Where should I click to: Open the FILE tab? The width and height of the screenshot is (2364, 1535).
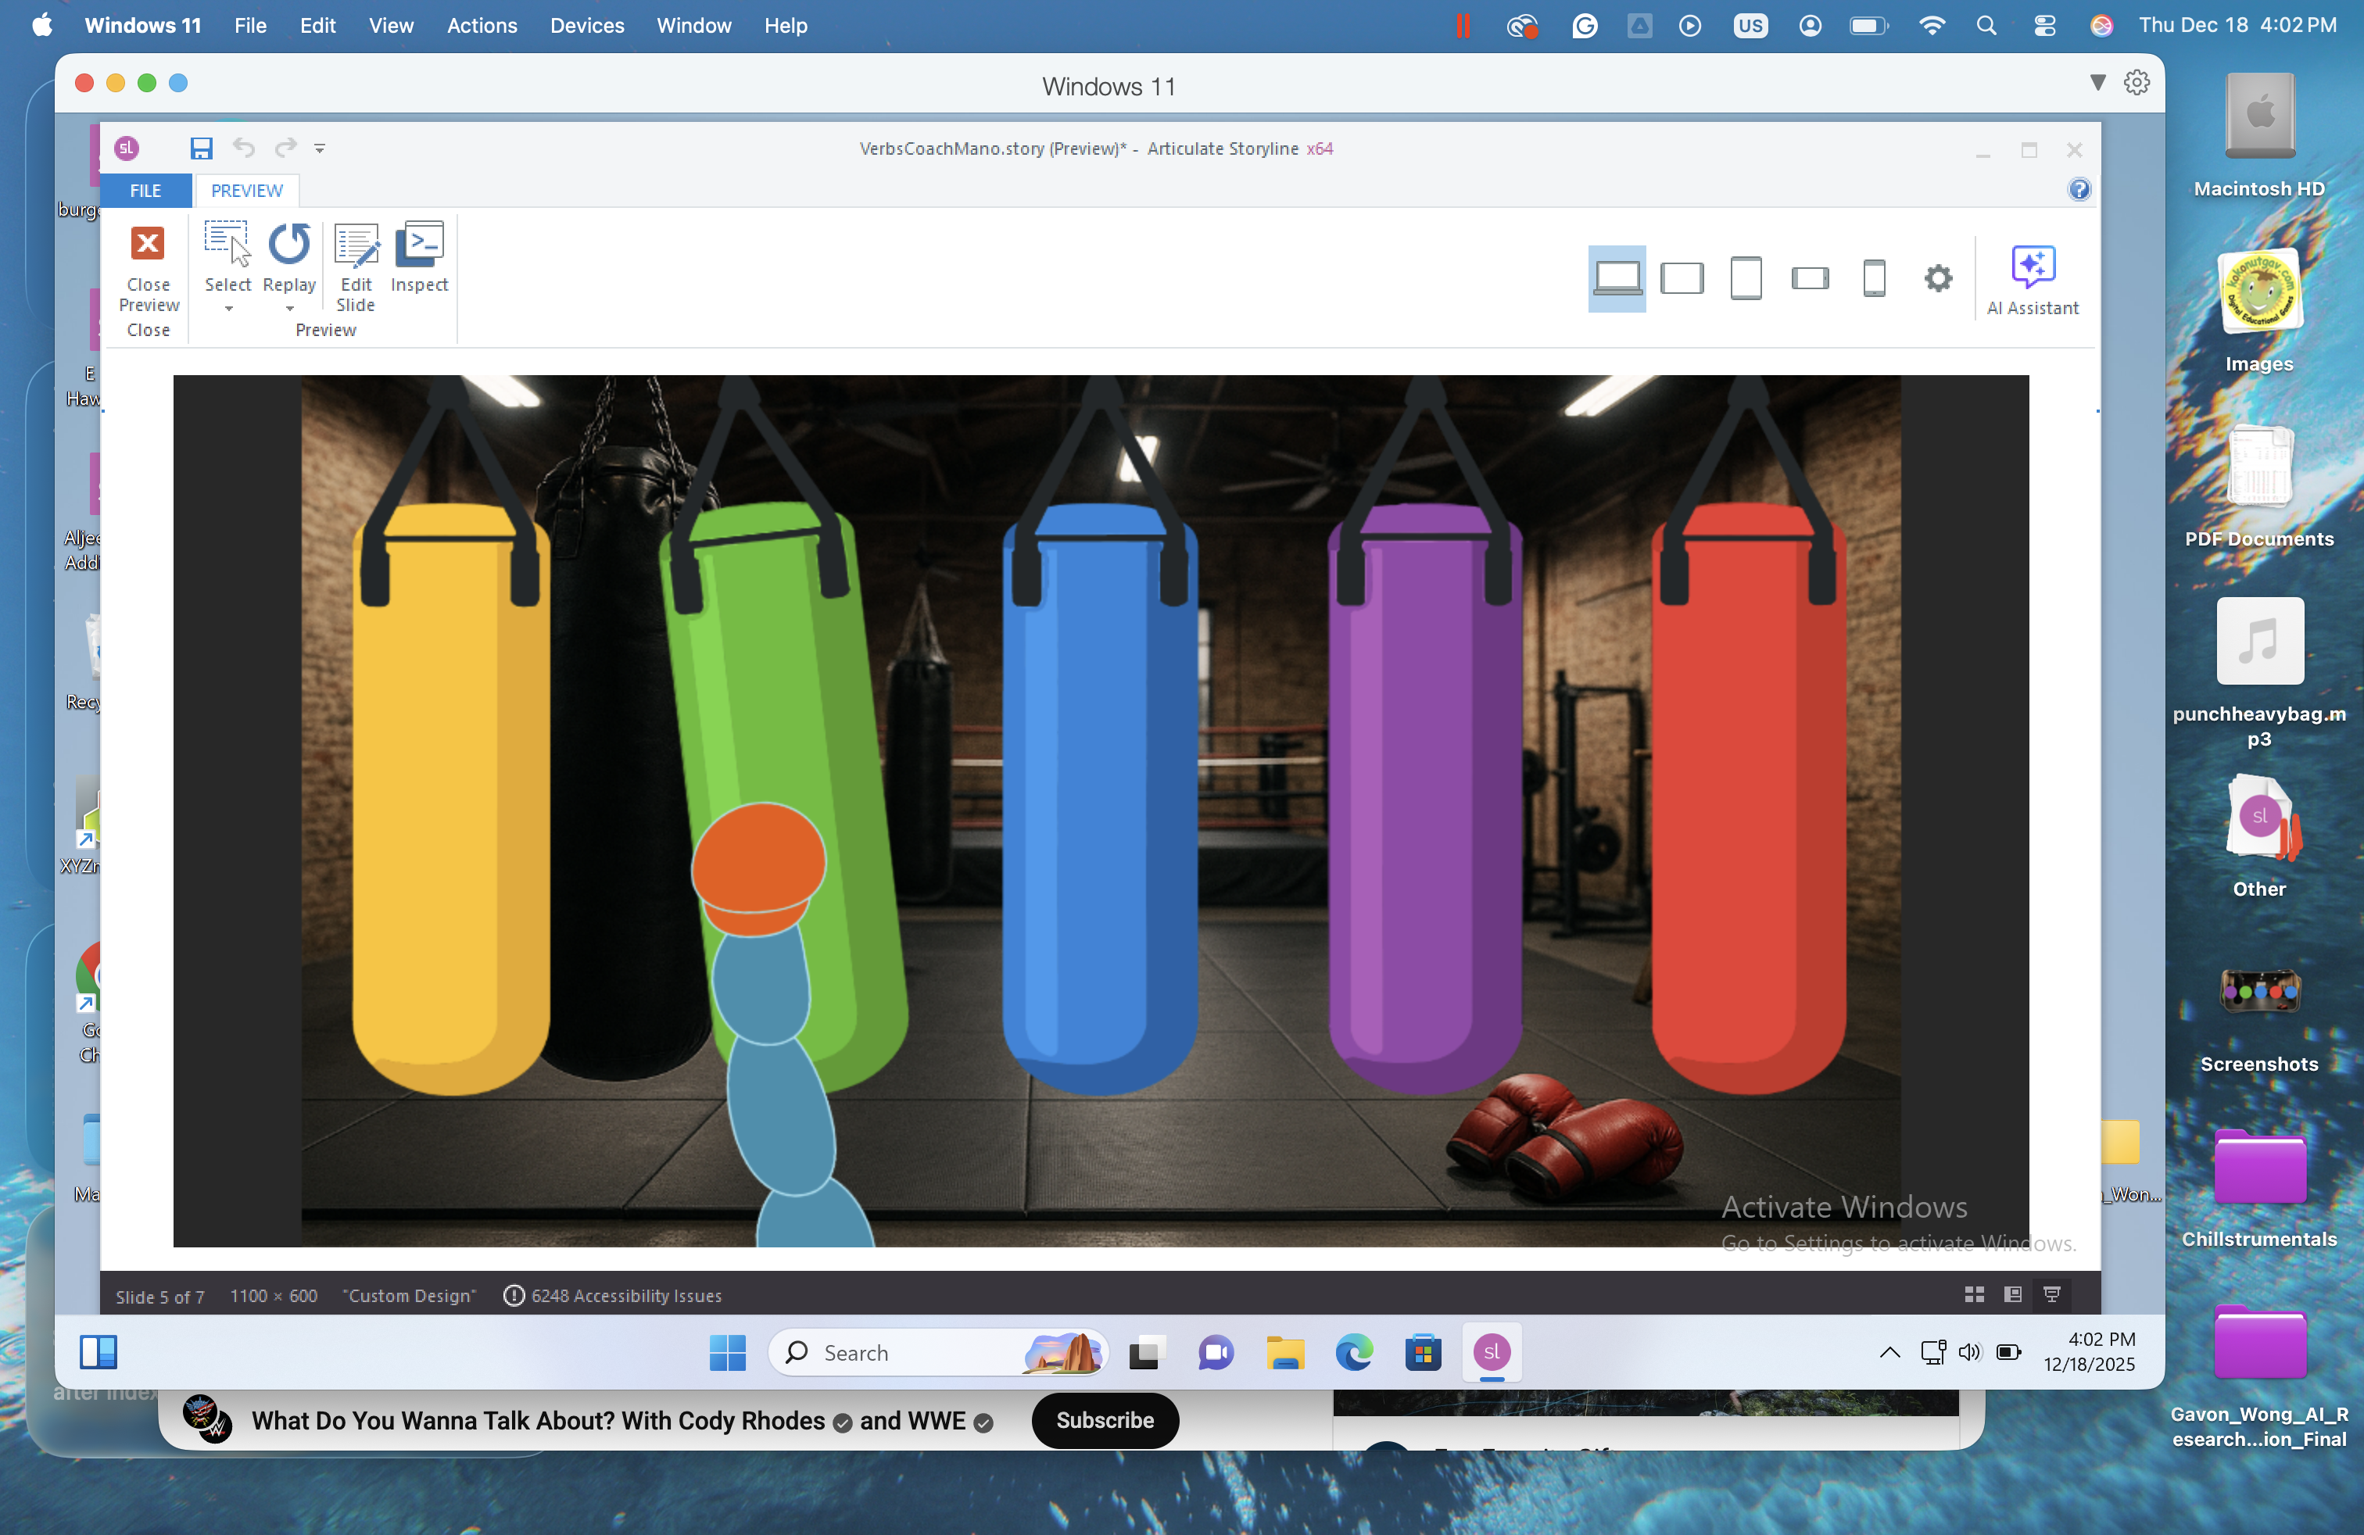(x=145, y=191)
